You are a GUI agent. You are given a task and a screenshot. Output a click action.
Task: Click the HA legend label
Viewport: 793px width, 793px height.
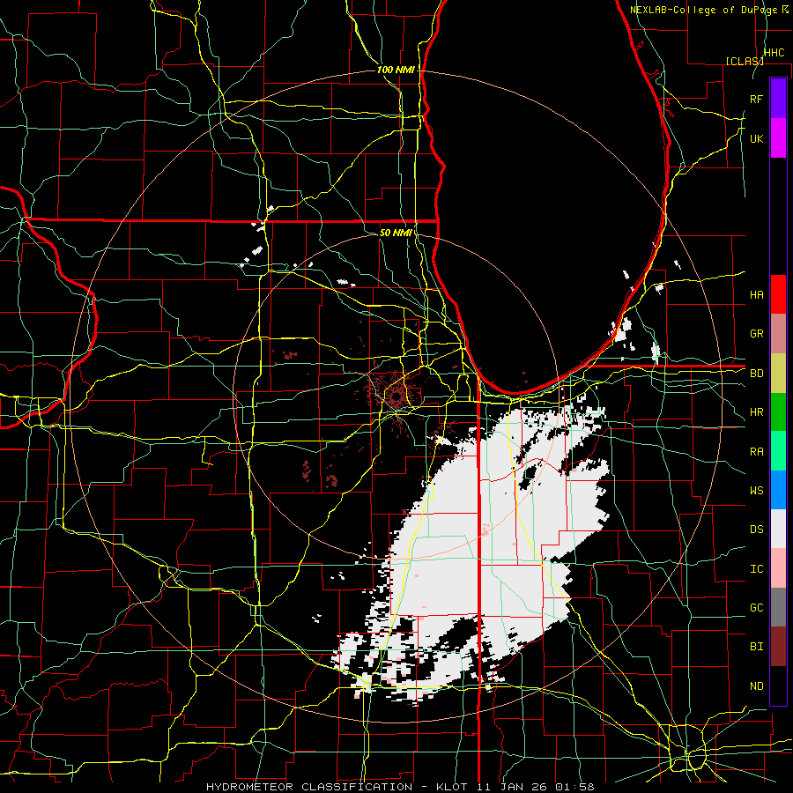(x=756, y=295)
